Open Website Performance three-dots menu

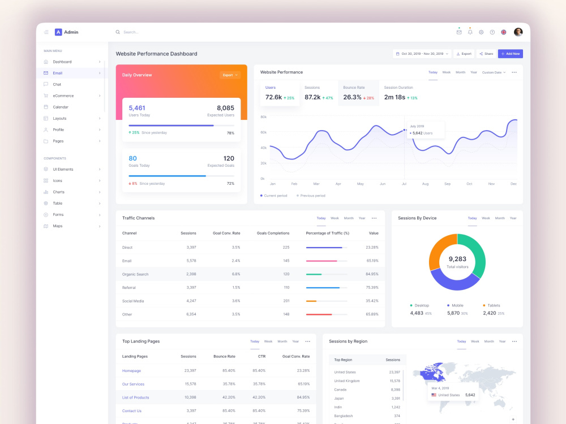pos(514,72)
